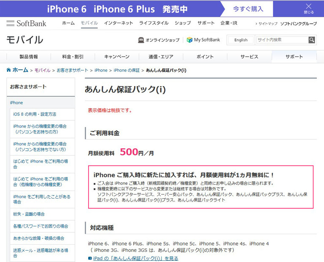Click the ソフトバンクグループ link
324x262 pixels.
point(298,24)
